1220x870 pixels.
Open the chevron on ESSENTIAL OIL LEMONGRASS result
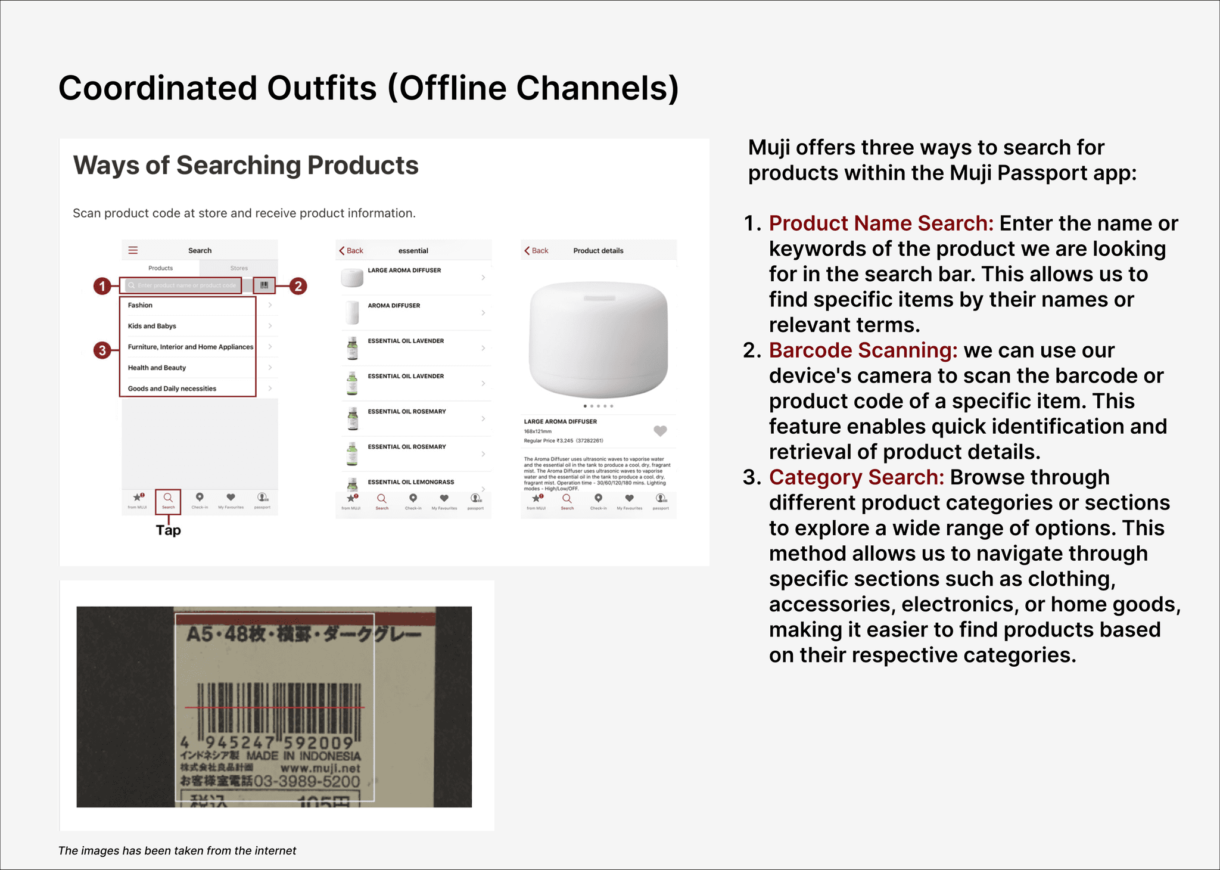483,489
